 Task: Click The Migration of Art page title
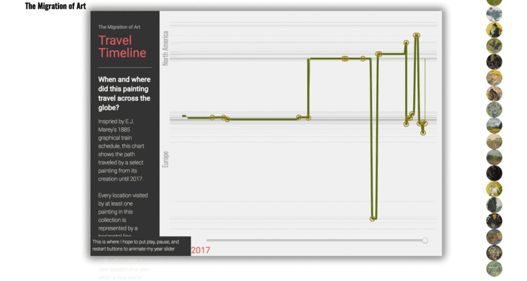(x=55, y=6)
